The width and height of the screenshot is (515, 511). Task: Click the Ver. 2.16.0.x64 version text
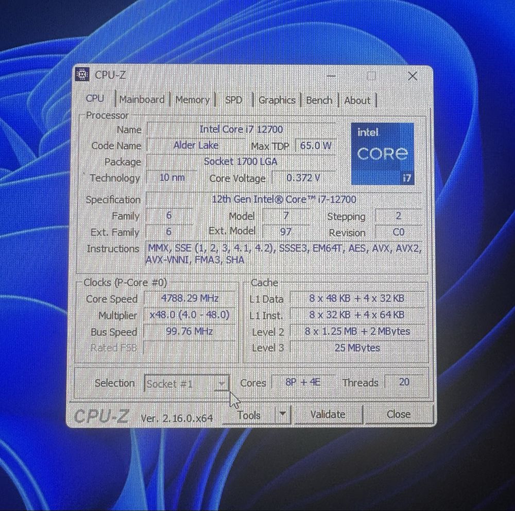177,418
